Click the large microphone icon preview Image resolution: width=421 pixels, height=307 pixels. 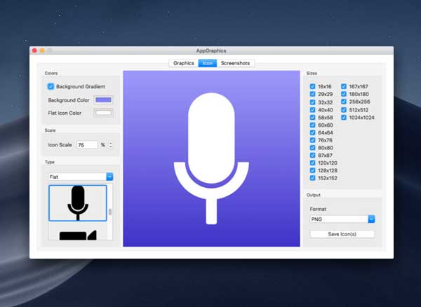211,158
